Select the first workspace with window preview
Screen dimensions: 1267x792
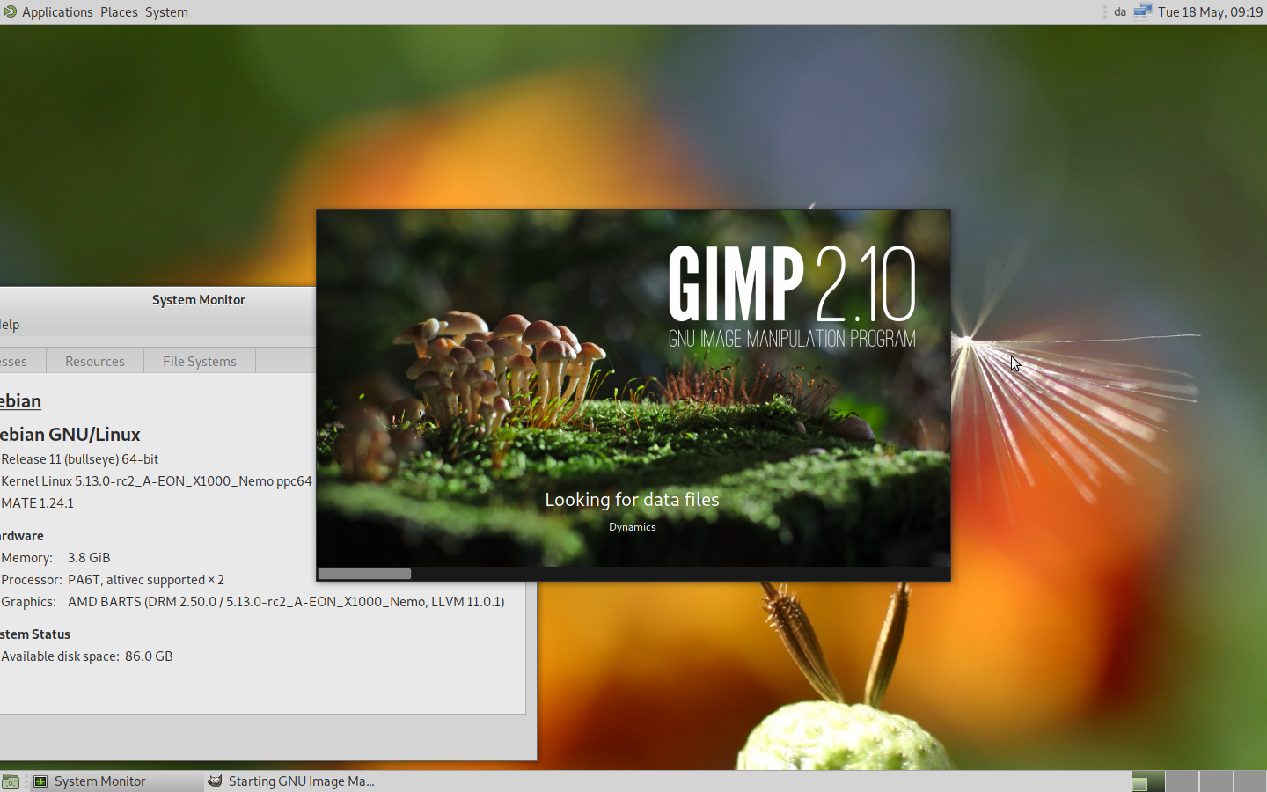tap(1148, 781)
